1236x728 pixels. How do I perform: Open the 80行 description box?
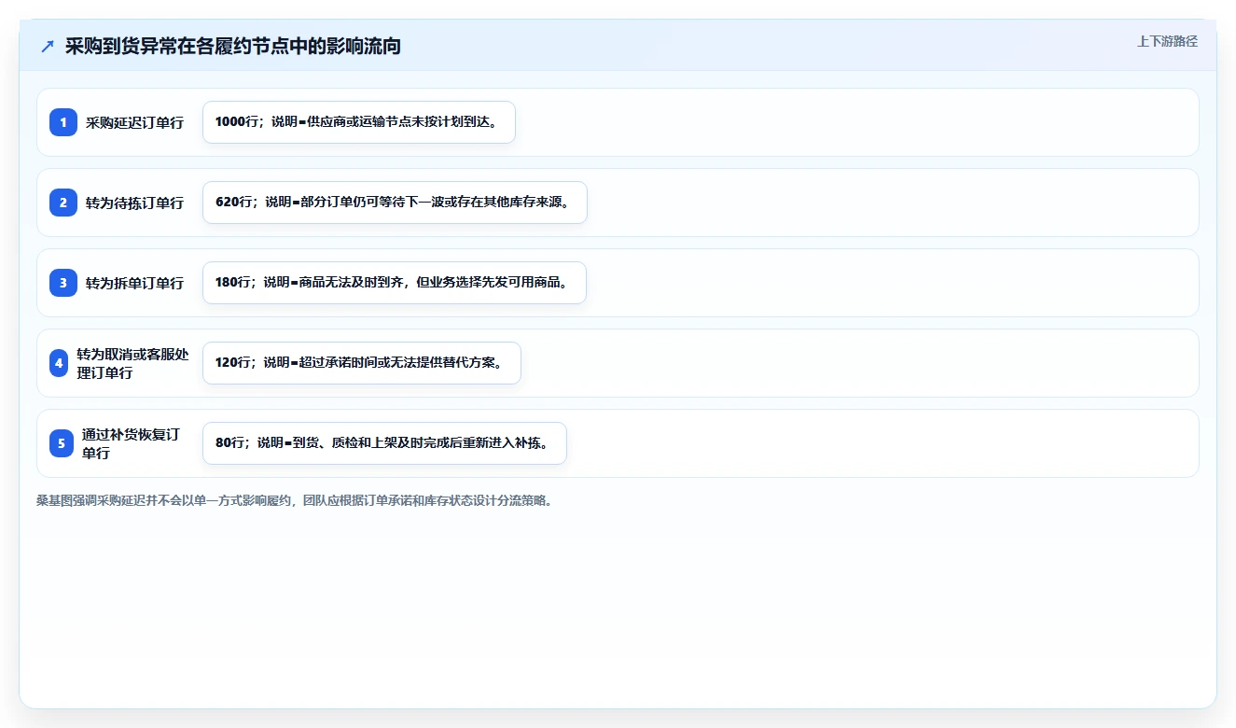[x=384, y=443]
